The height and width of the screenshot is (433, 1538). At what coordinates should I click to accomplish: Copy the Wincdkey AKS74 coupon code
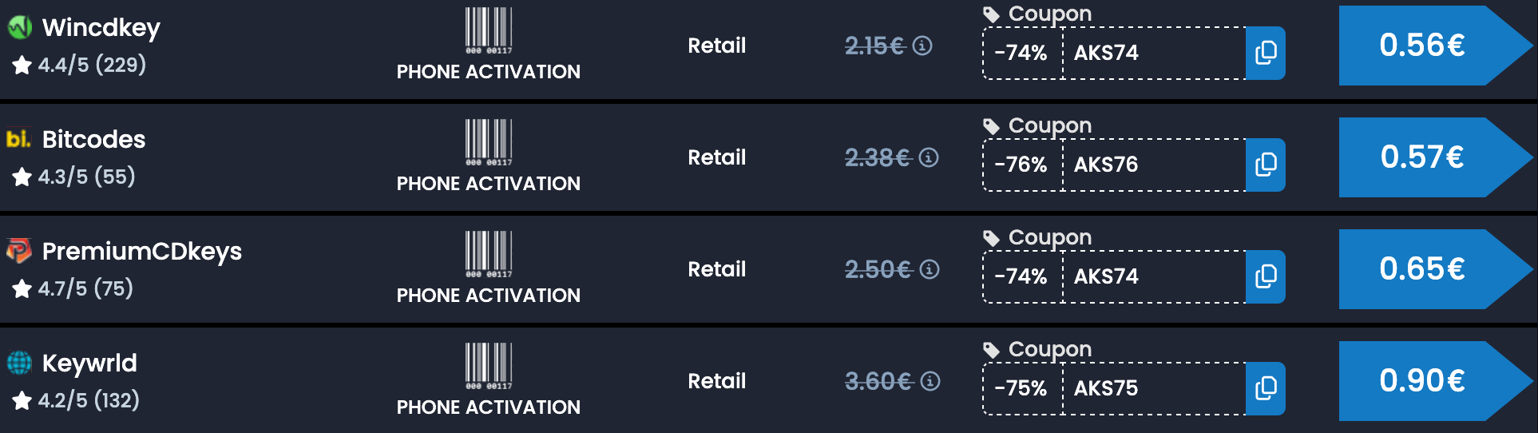tap(1266, 54)
